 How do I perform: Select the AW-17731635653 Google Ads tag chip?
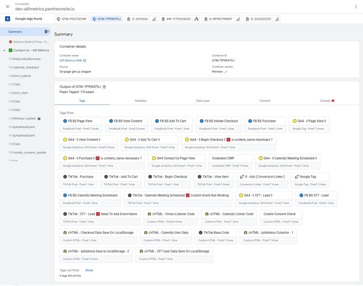click(179, 19)
